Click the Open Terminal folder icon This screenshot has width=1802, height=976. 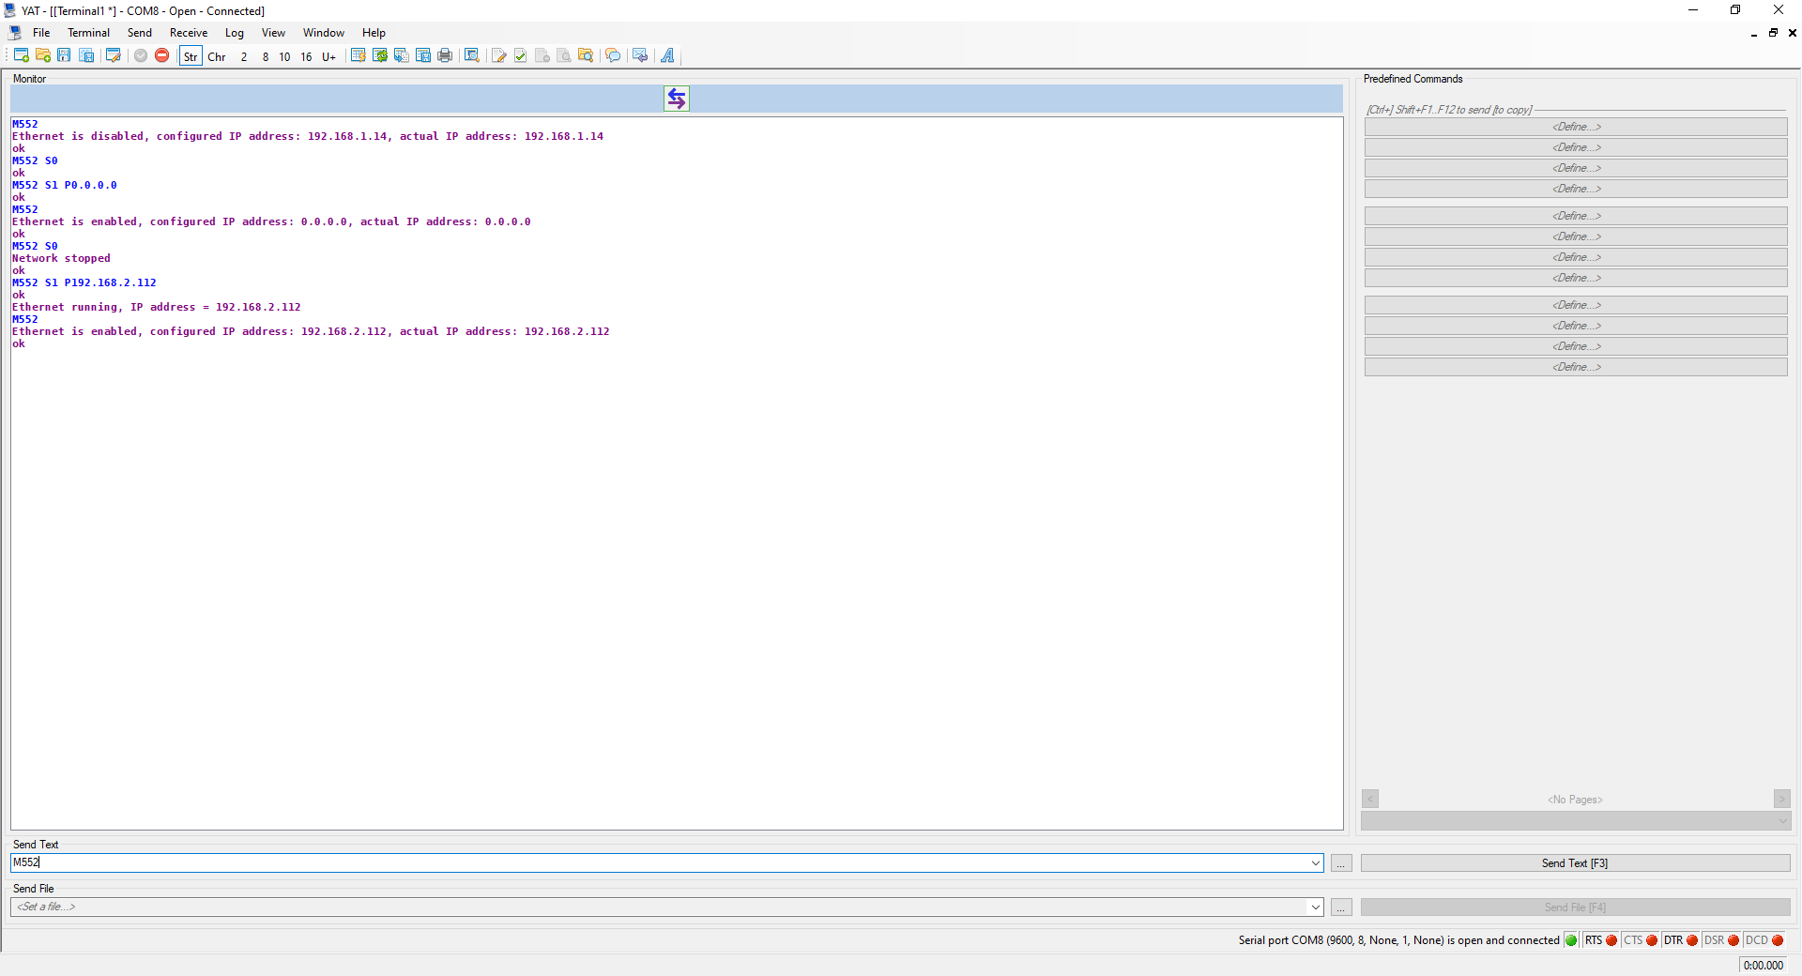(x=43, y=55)
